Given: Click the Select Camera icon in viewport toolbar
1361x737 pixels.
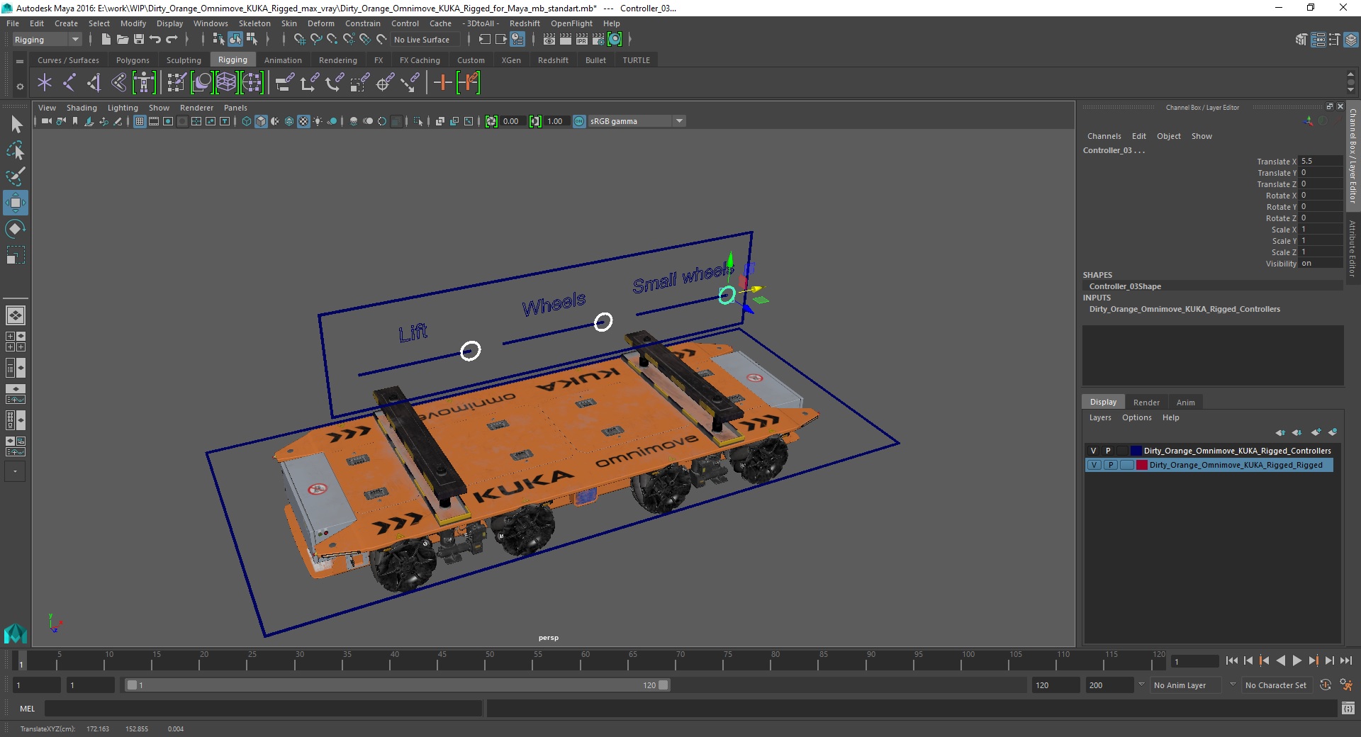Looking at the screenshot, I should tap(46, 121).
